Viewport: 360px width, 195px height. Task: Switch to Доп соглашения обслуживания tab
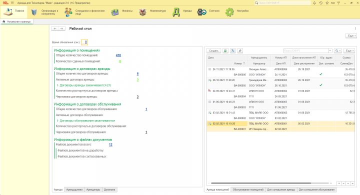point(316,189)
